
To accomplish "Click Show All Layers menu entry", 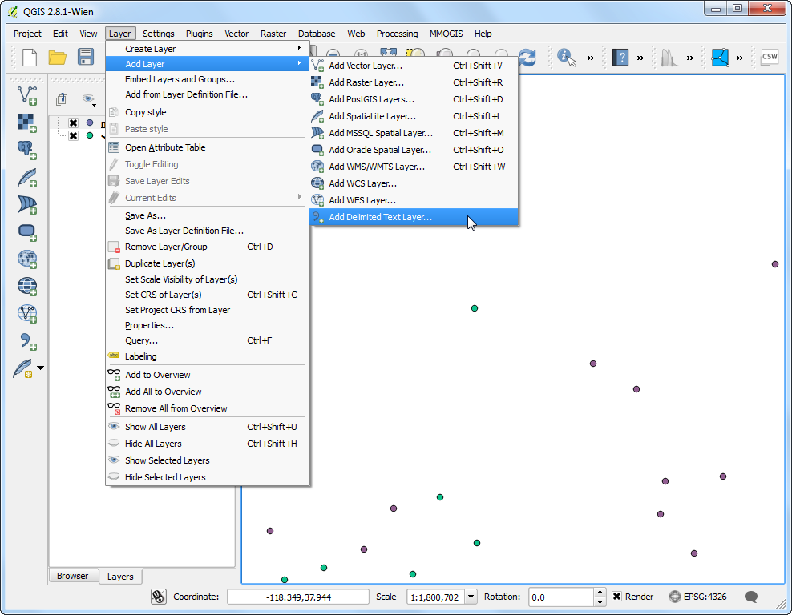I will [208, 427].
